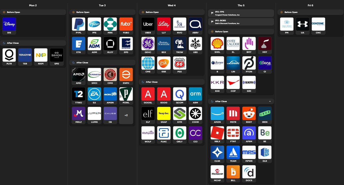Viewport: 344px width, 185px height.
Task: Click Friday's Before Open section header
Action: 310,12
